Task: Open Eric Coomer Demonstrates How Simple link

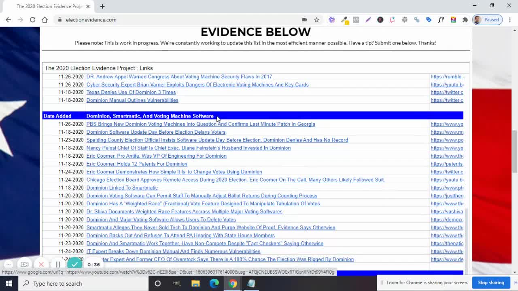Action: coord(174,172)
